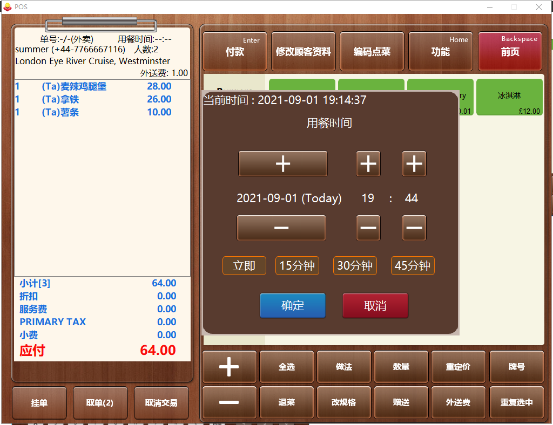
Task: Increase the hour value above 19
Action: pos(368,164)
